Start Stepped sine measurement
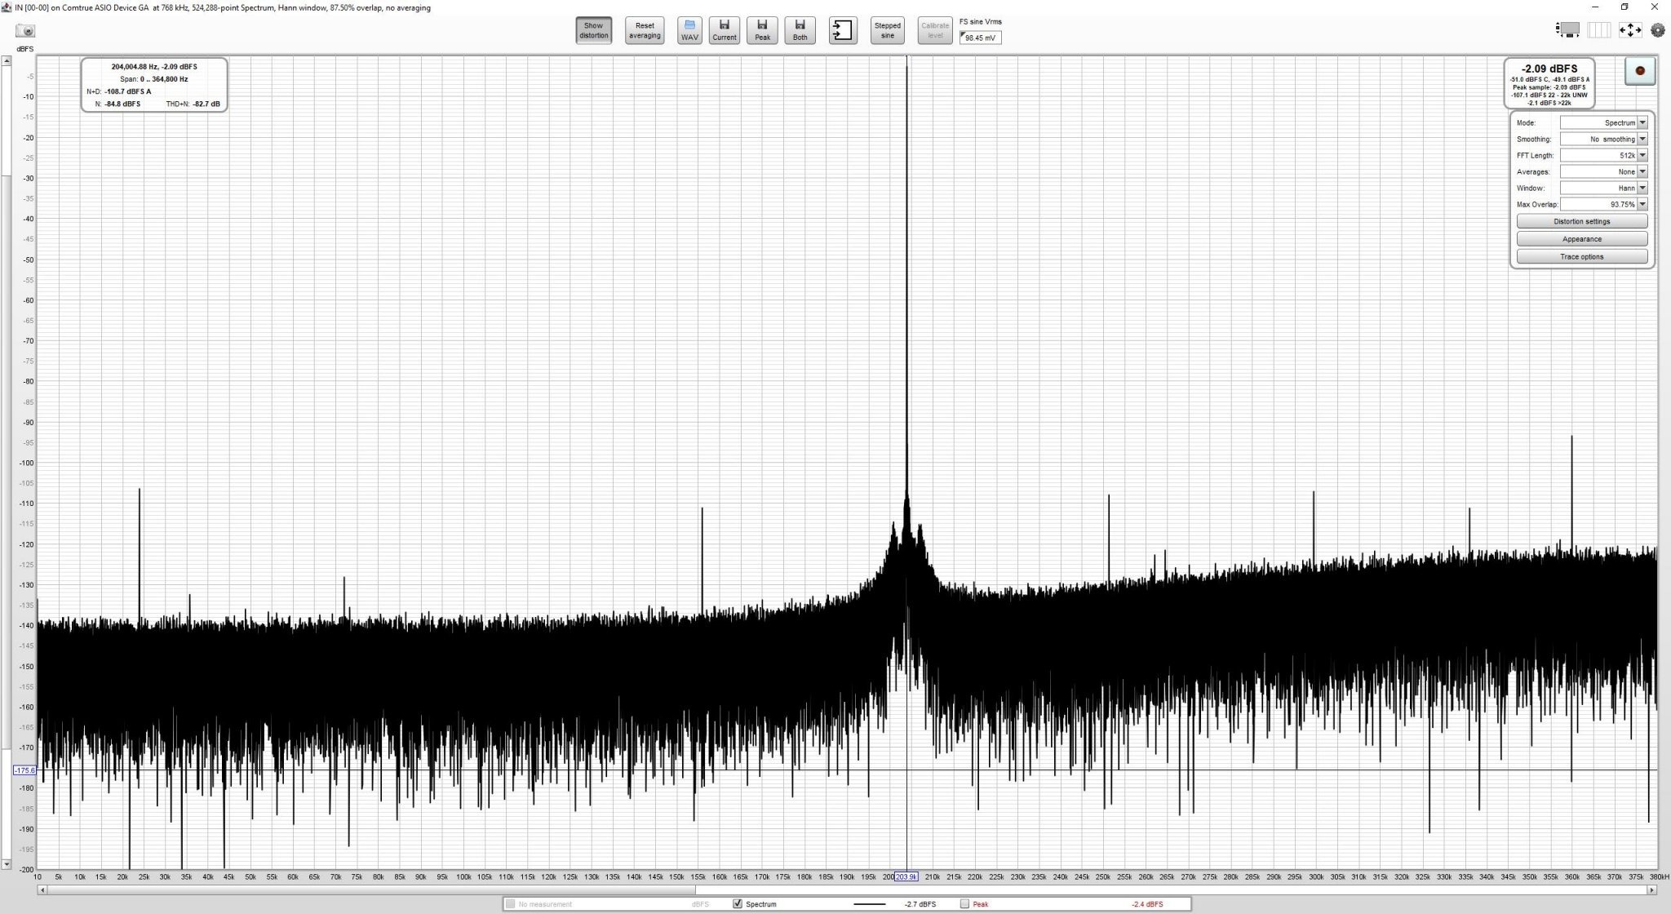 pos(887,31)
